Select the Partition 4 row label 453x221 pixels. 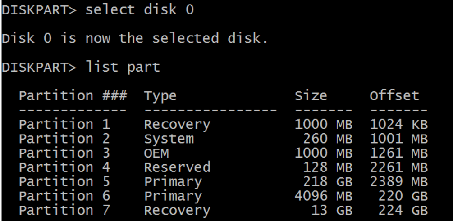coord(64,167)
